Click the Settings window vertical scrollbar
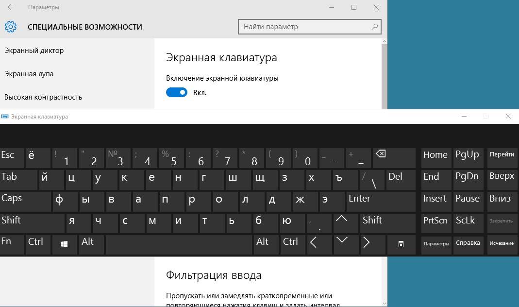The width and height of the screenshot is (519, 307). [x=385, y=76]
